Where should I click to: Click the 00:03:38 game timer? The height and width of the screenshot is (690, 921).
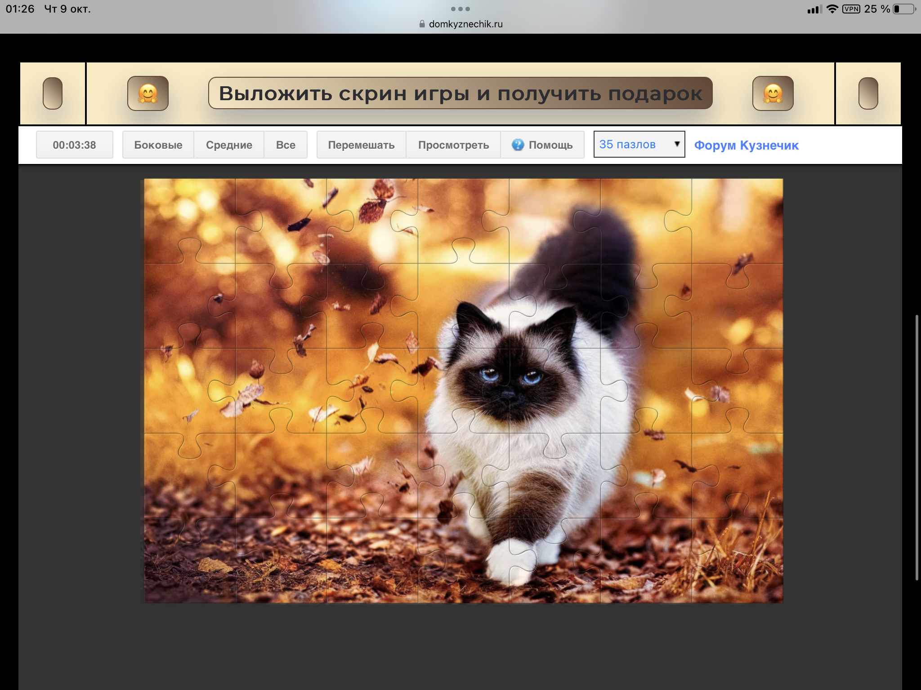(74, 145)
